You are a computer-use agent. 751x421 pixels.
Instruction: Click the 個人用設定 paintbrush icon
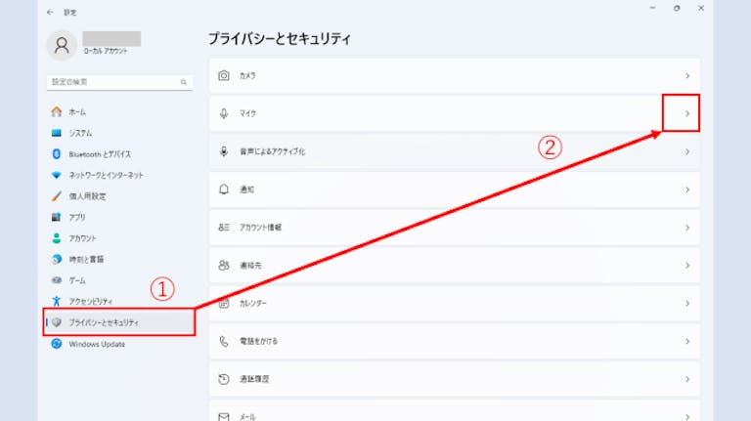tap(57, 196)
